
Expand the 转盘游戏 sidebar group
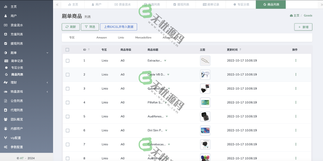tap(27, 92)
